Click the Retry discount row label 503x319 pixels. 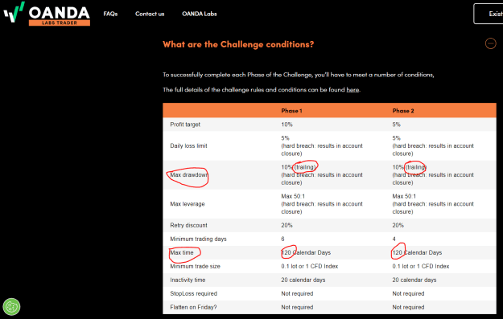point(188,225)
